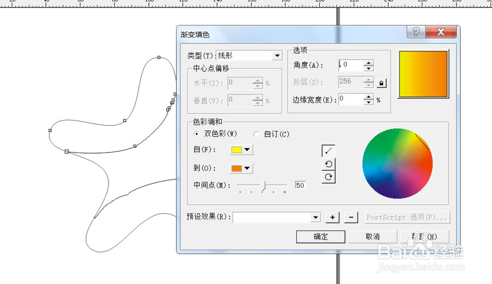
Task: Rotate the gradient clockwise
Action: [x=328, y=177]
